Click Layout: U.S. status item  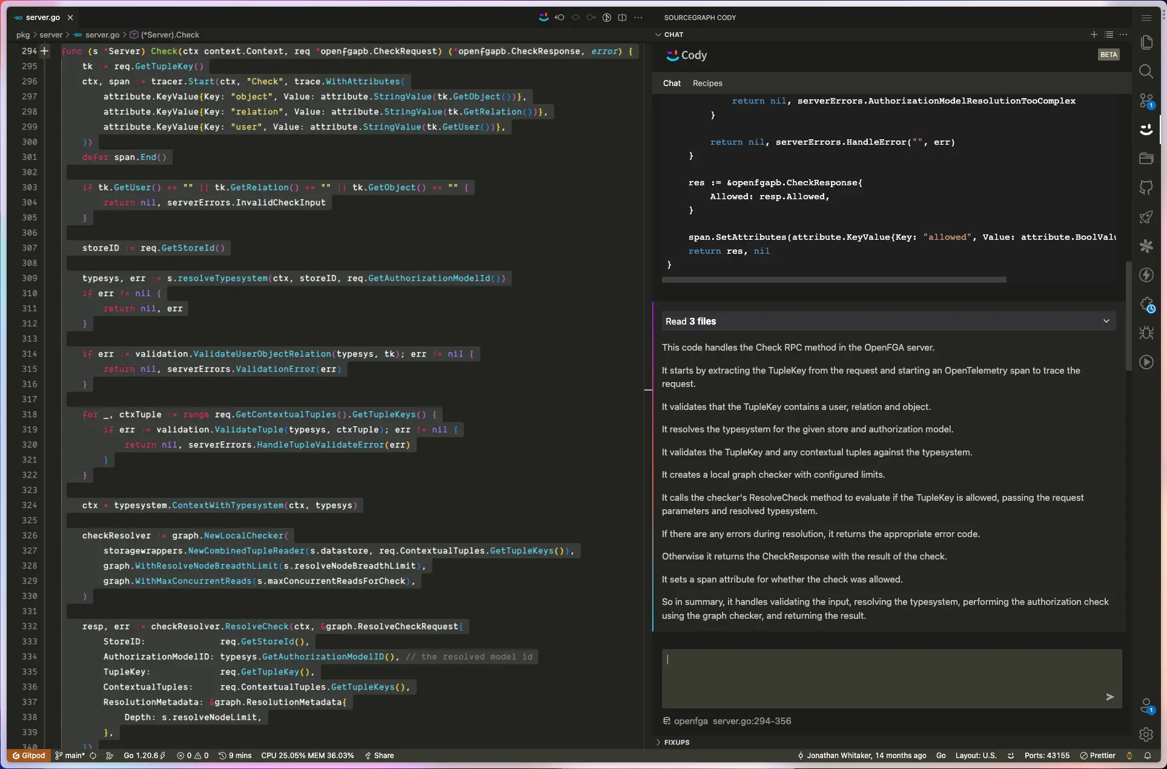[976, 756]
